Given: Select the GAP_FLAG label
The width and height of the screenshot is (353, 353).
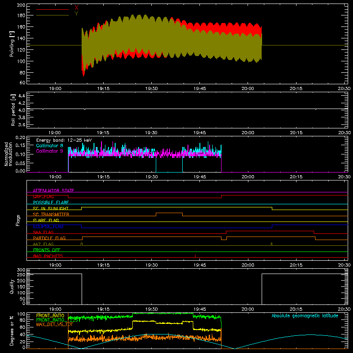Looking at the screenshot, I should click(43, 196).
